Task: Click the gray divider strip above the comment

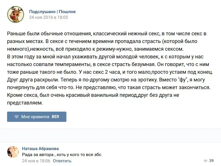Action: [x=110, y=136]
